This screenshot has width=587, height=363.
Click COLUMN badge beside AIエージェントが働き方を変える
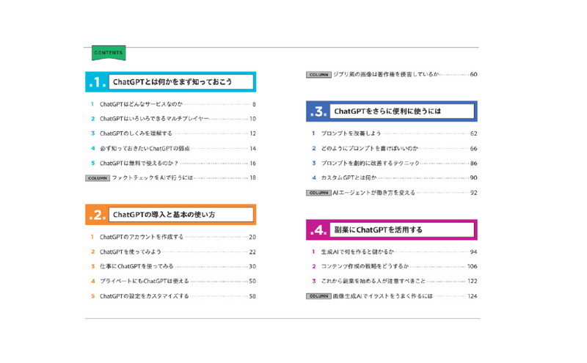coord(318,193)
